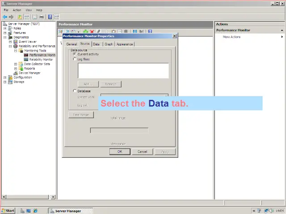This screenshot has height=214, width=286.
Task: Open the Event Viewer node icon
Action: [x=15, y=41]
